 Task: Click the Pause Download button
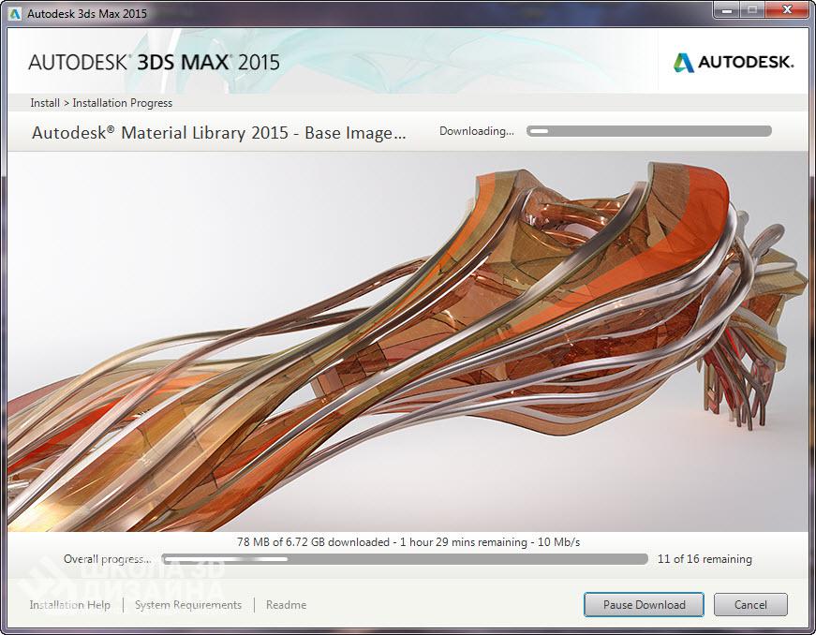tap(644, 605)
